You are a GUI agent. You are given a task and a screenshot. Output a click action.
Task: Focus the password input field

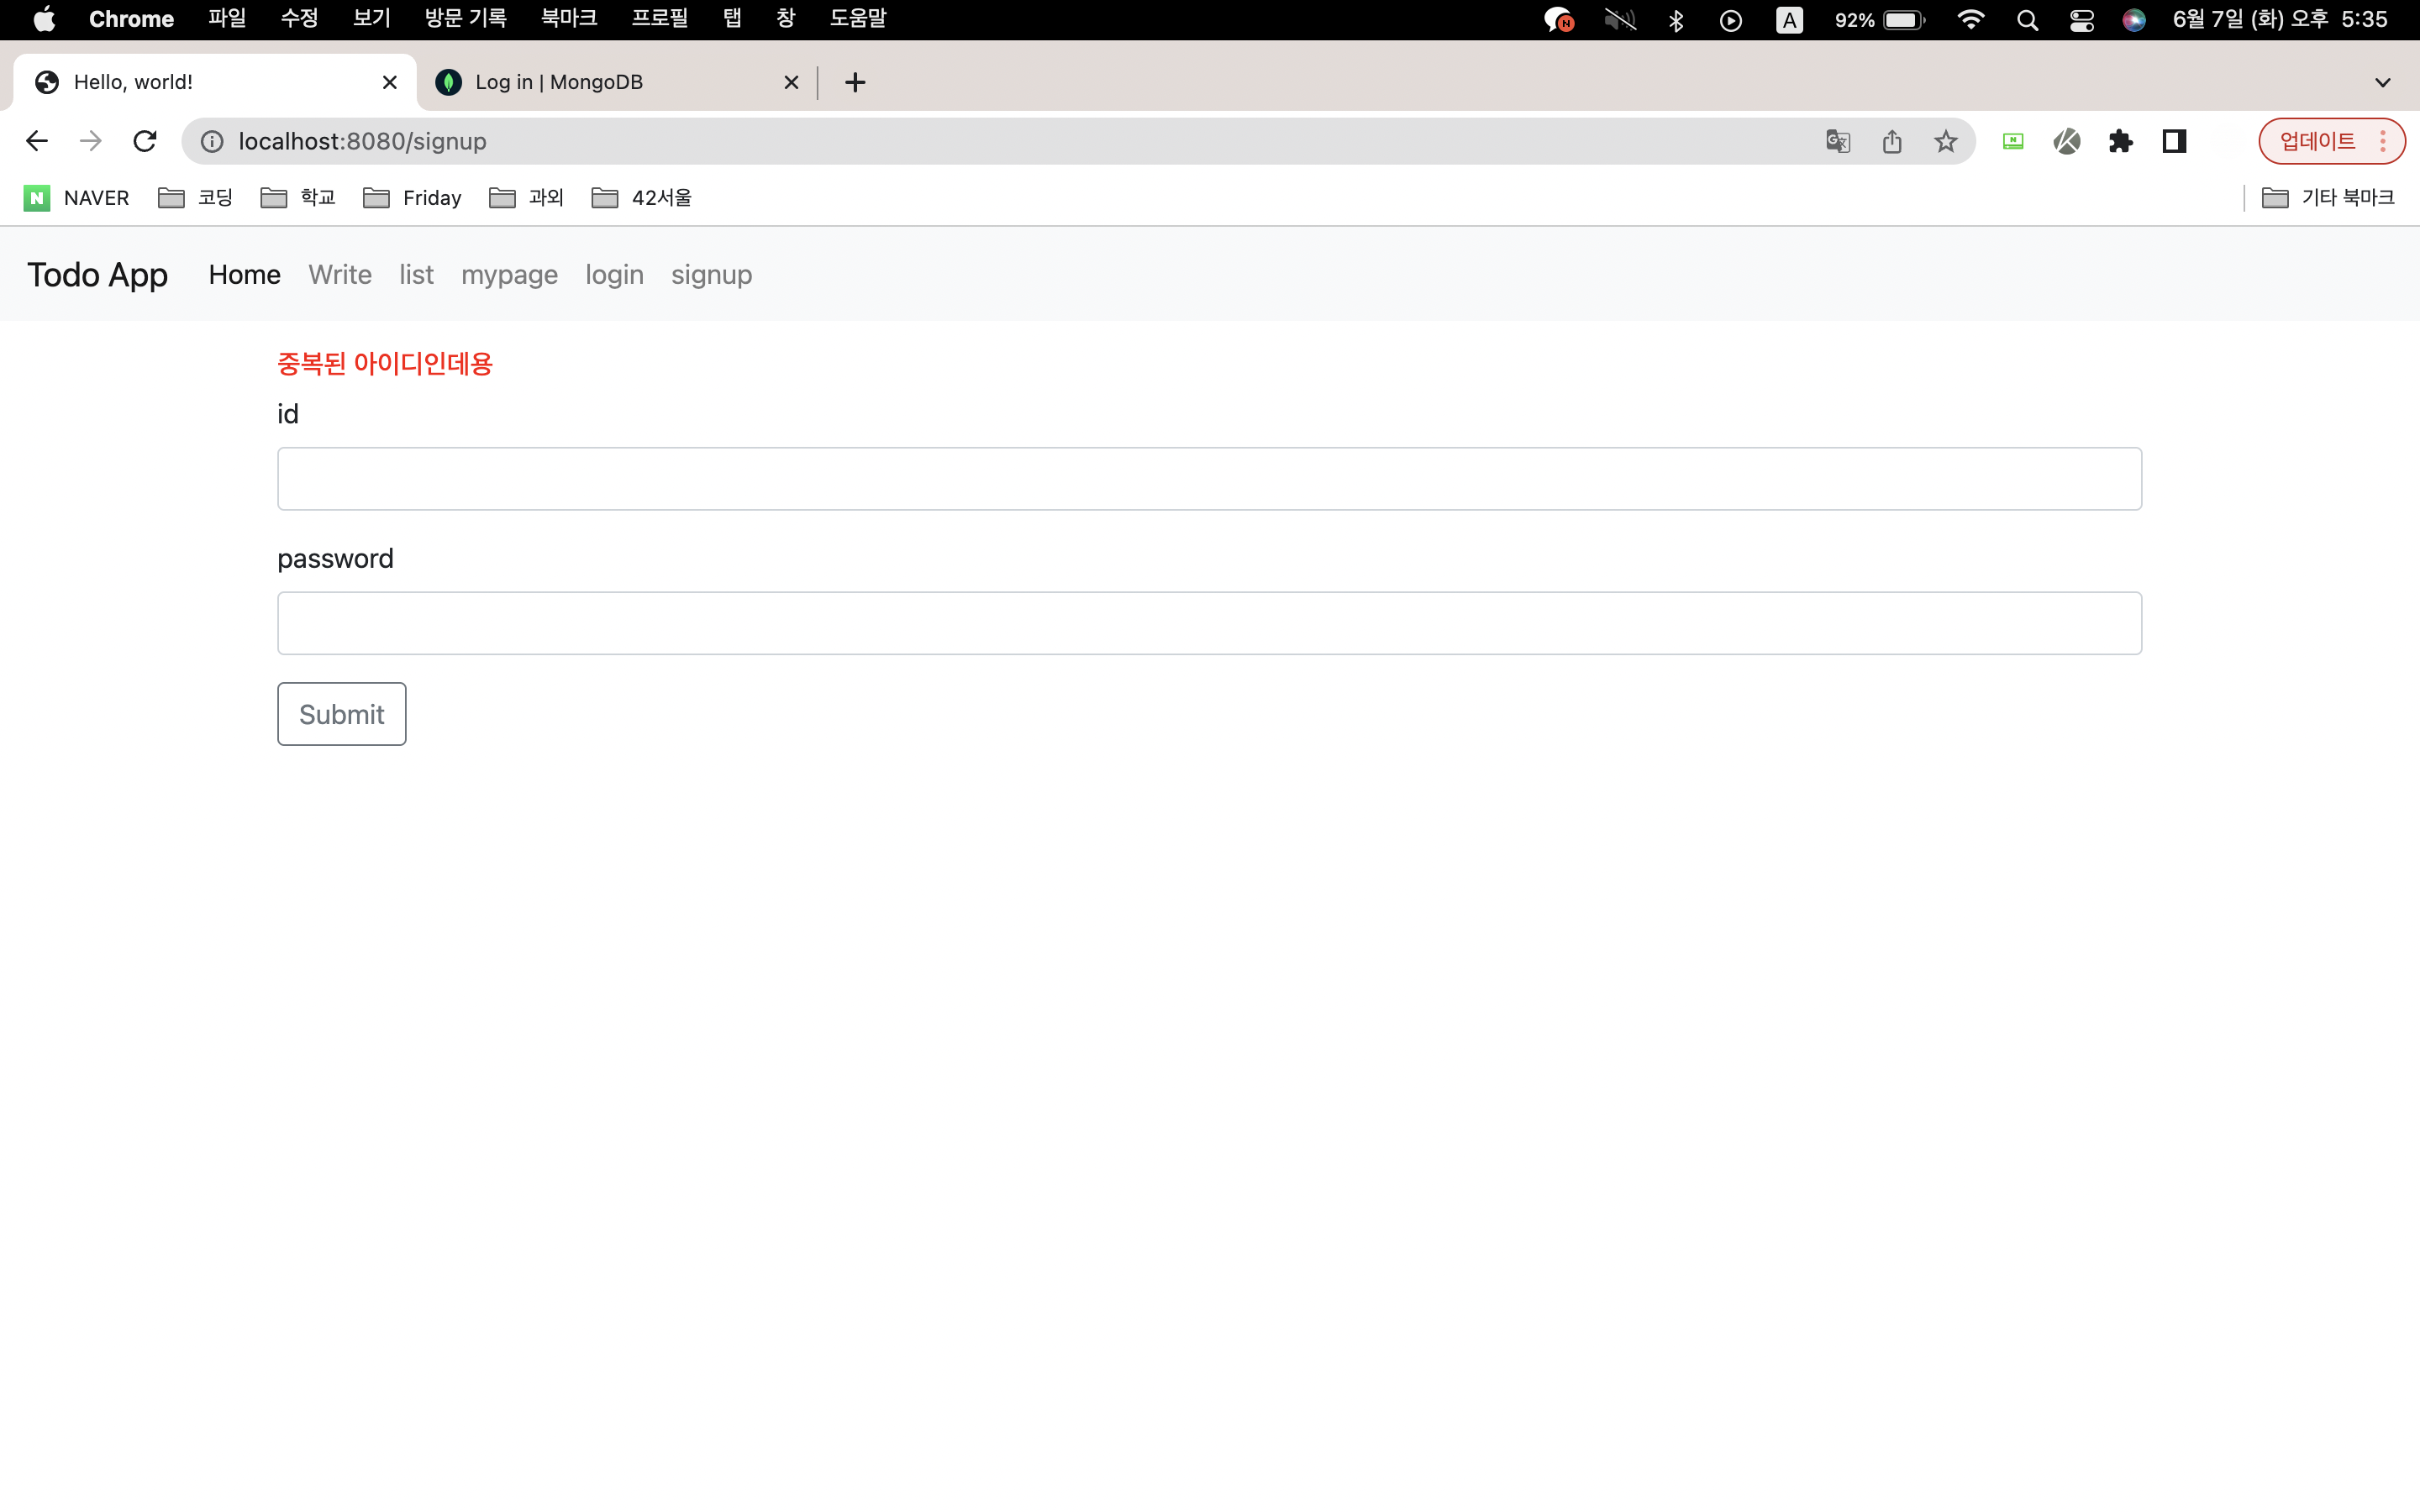(x=1209, y=623)
